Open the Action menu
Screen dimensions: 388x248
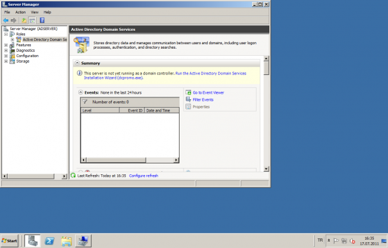pyautogui.click(x=21, y=12)
